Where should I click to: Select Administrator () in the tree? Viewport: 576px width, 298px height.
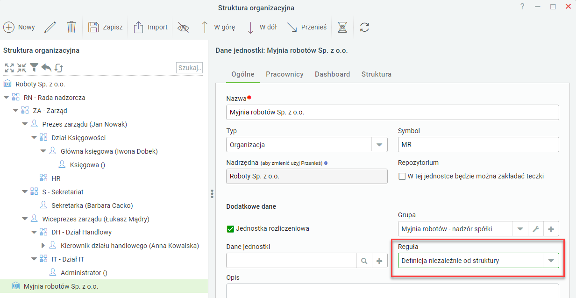[x=84, y=273]
